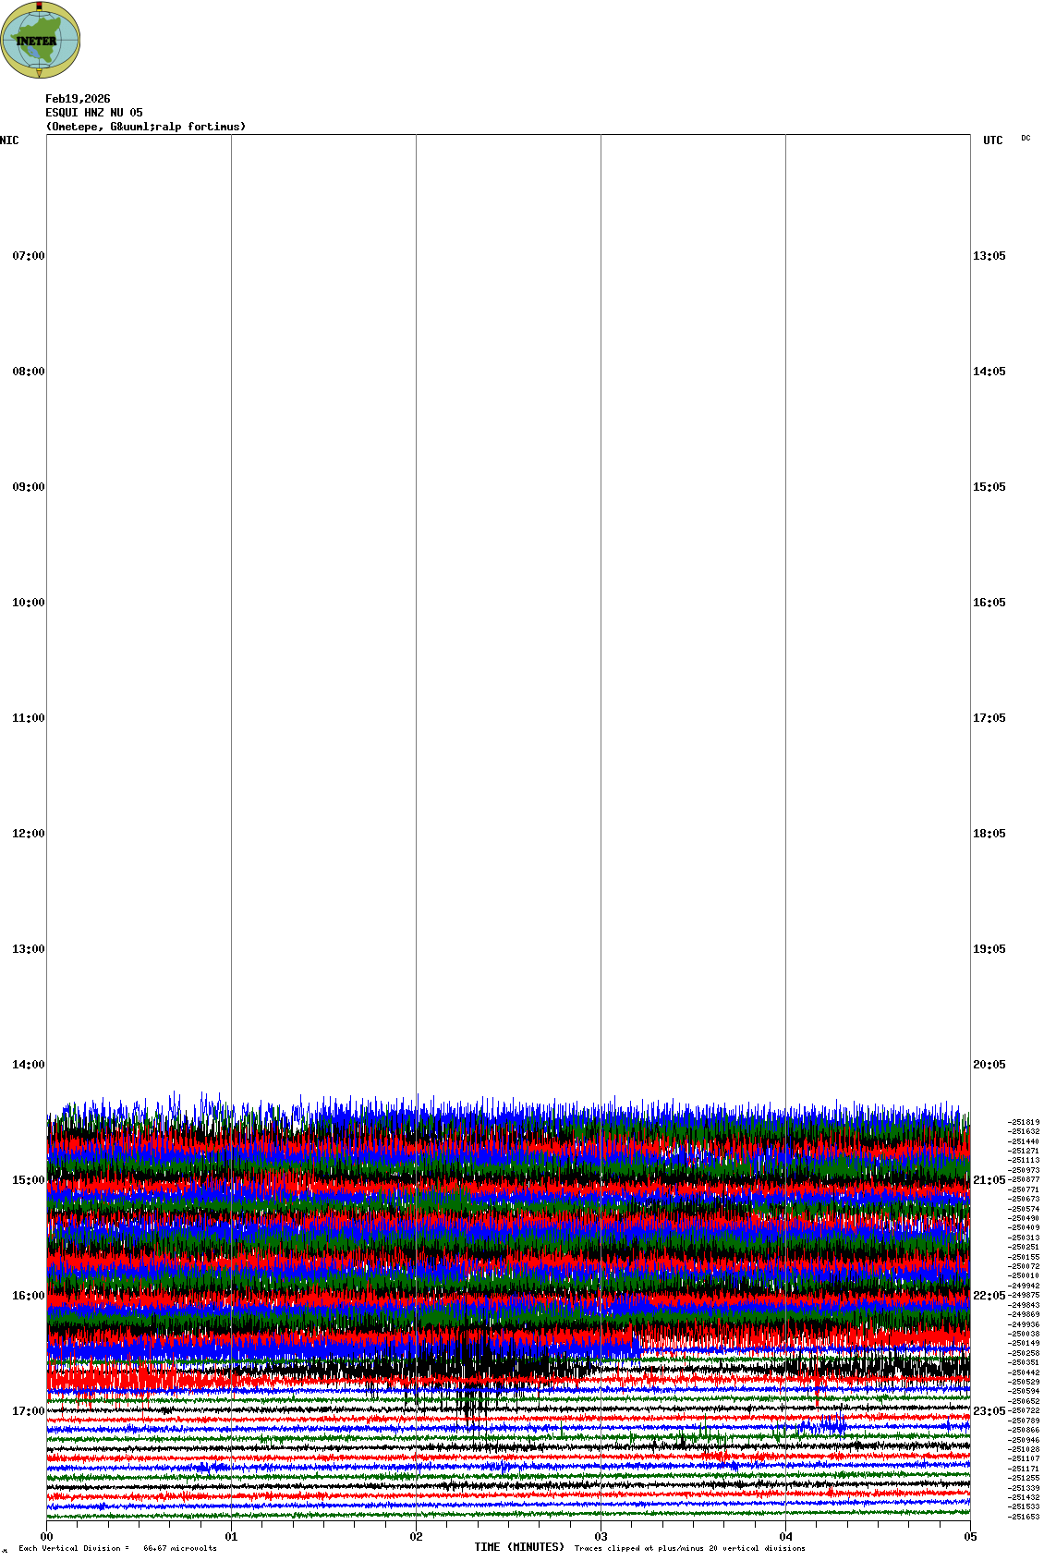Click the NIC local time header
This screenshot has width=1044, height=1561.
[9, 140]
